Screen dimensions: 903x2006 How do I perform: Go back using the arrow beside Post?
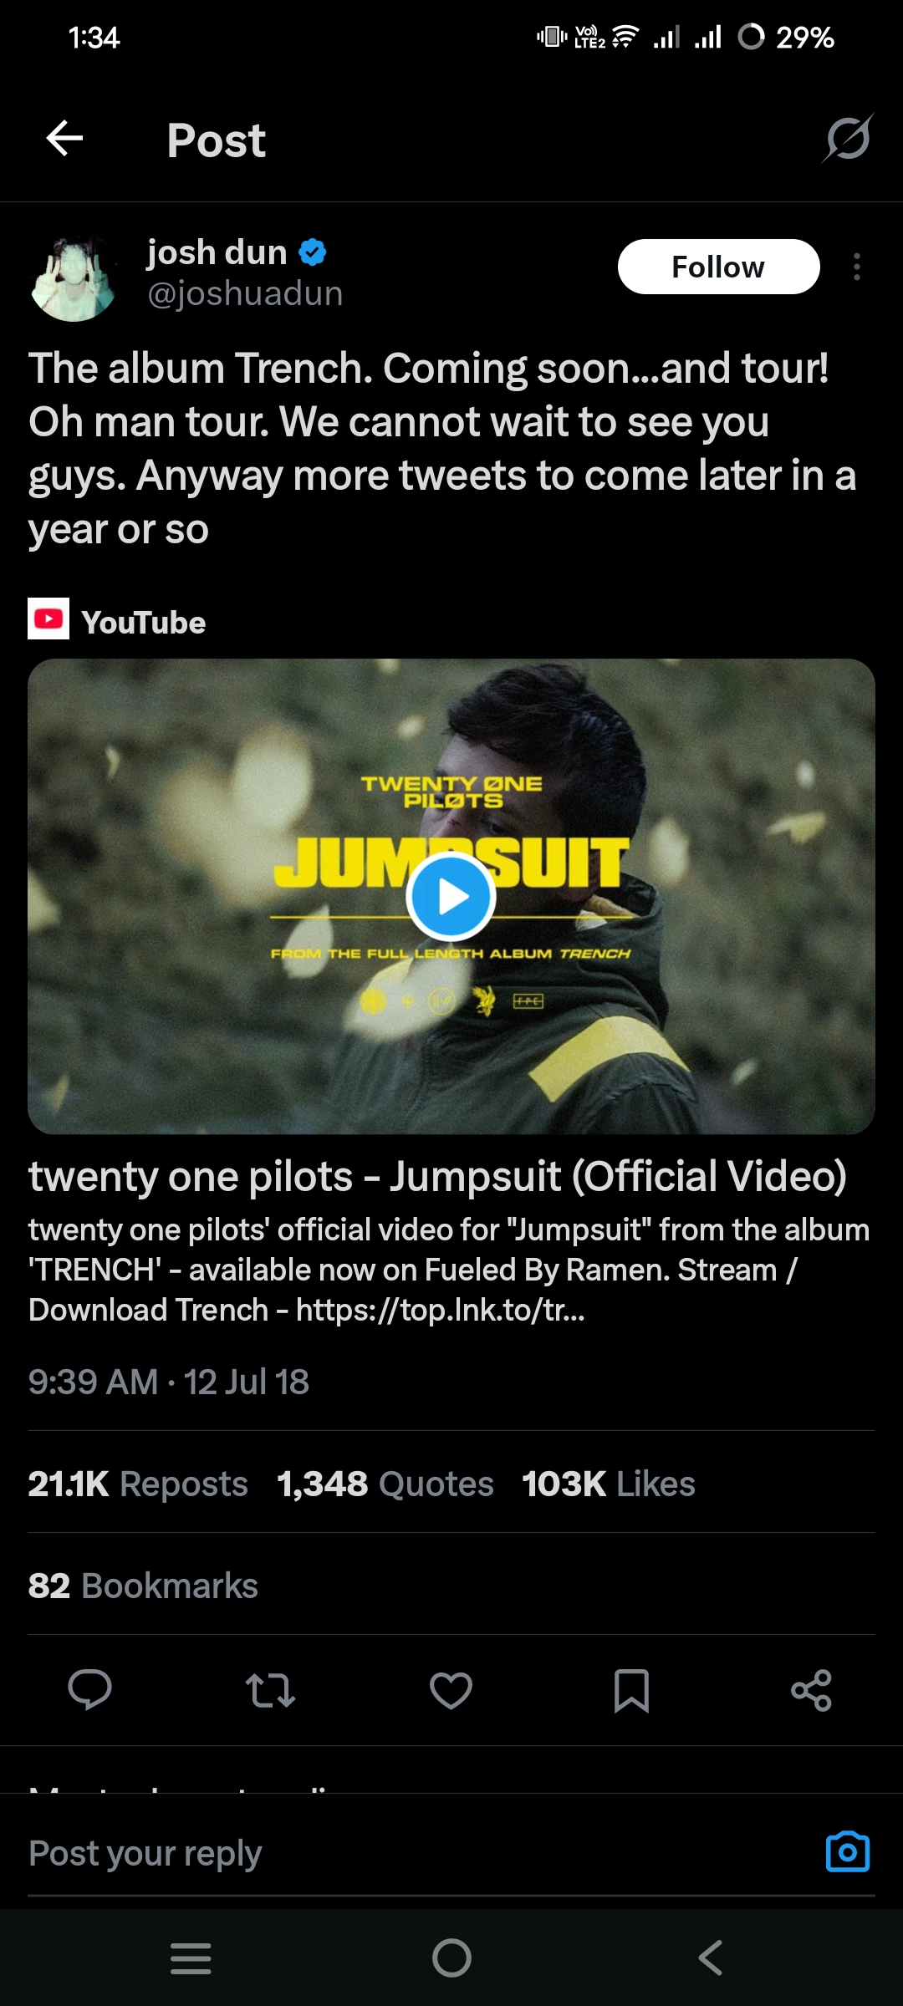(64, 139)
